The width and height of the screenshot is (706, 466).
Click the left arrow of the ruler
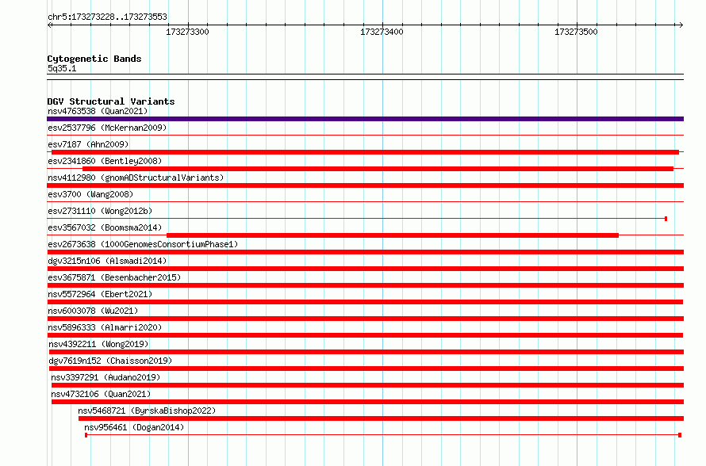49,25
